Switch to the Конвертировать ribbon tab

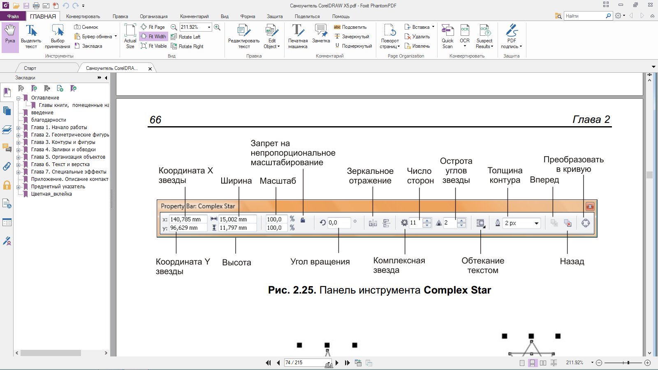click(x=83, y=16)
